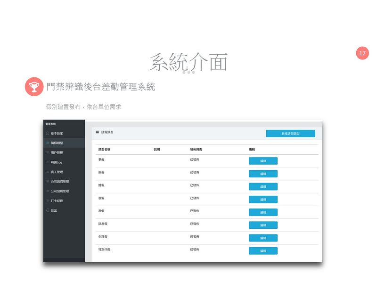The image size is (377, 283).
Task: Click 編輯 button for 陪產假 row
Action: (x=263, y=225)
